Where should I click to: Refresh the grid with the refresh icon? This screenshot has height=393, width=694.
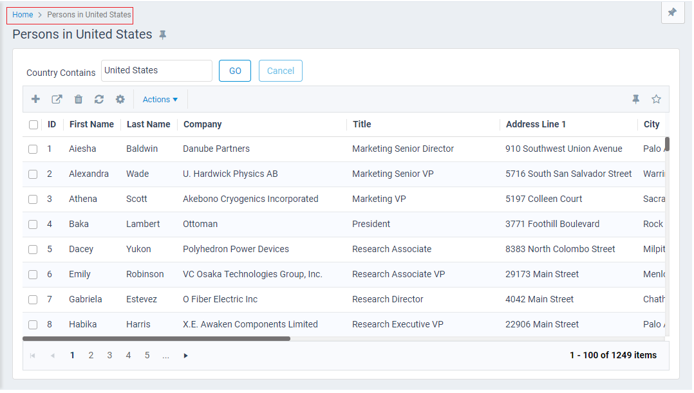coord(99,99)
